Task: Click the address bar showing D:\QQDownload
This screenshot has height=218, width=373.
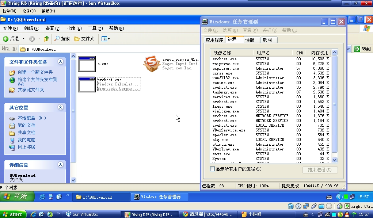Action: pos(110,49)
